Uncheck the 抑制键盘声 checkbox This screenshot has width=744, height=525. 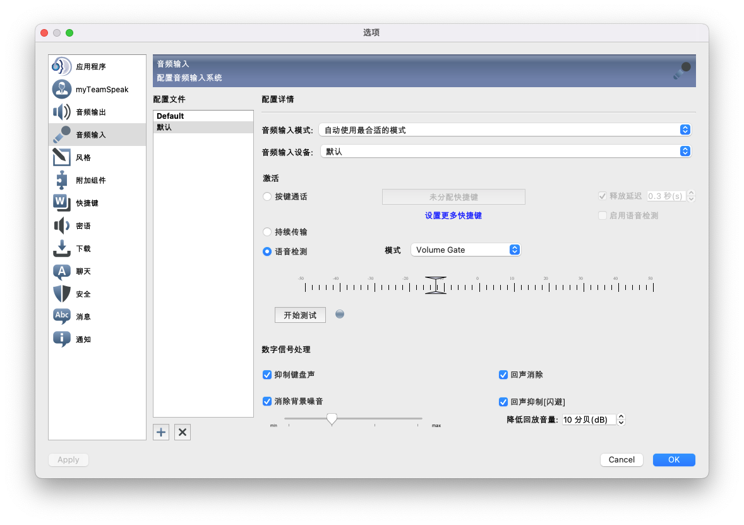(x=267, y=375)
